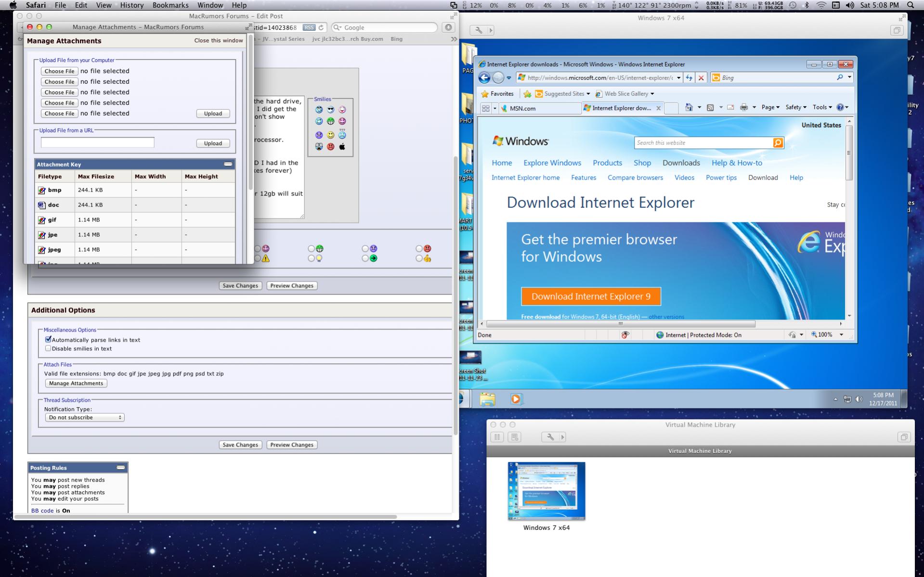Open the Safari Bookmarks menu

click(x=170, y=5)
